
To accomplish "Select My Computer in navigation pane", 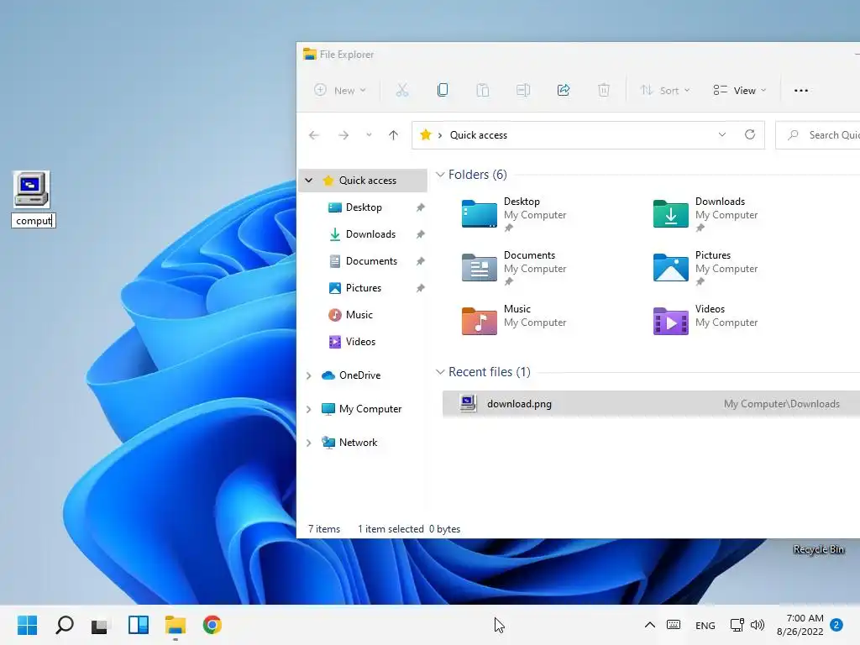I will pyautogui.click(x=370, y=409).
